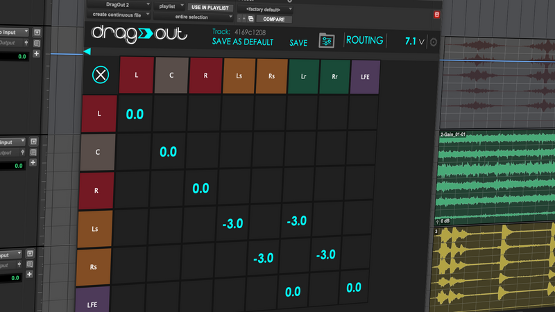Open the comment icon on third track
Screen dimensions: 555x312
30,264
